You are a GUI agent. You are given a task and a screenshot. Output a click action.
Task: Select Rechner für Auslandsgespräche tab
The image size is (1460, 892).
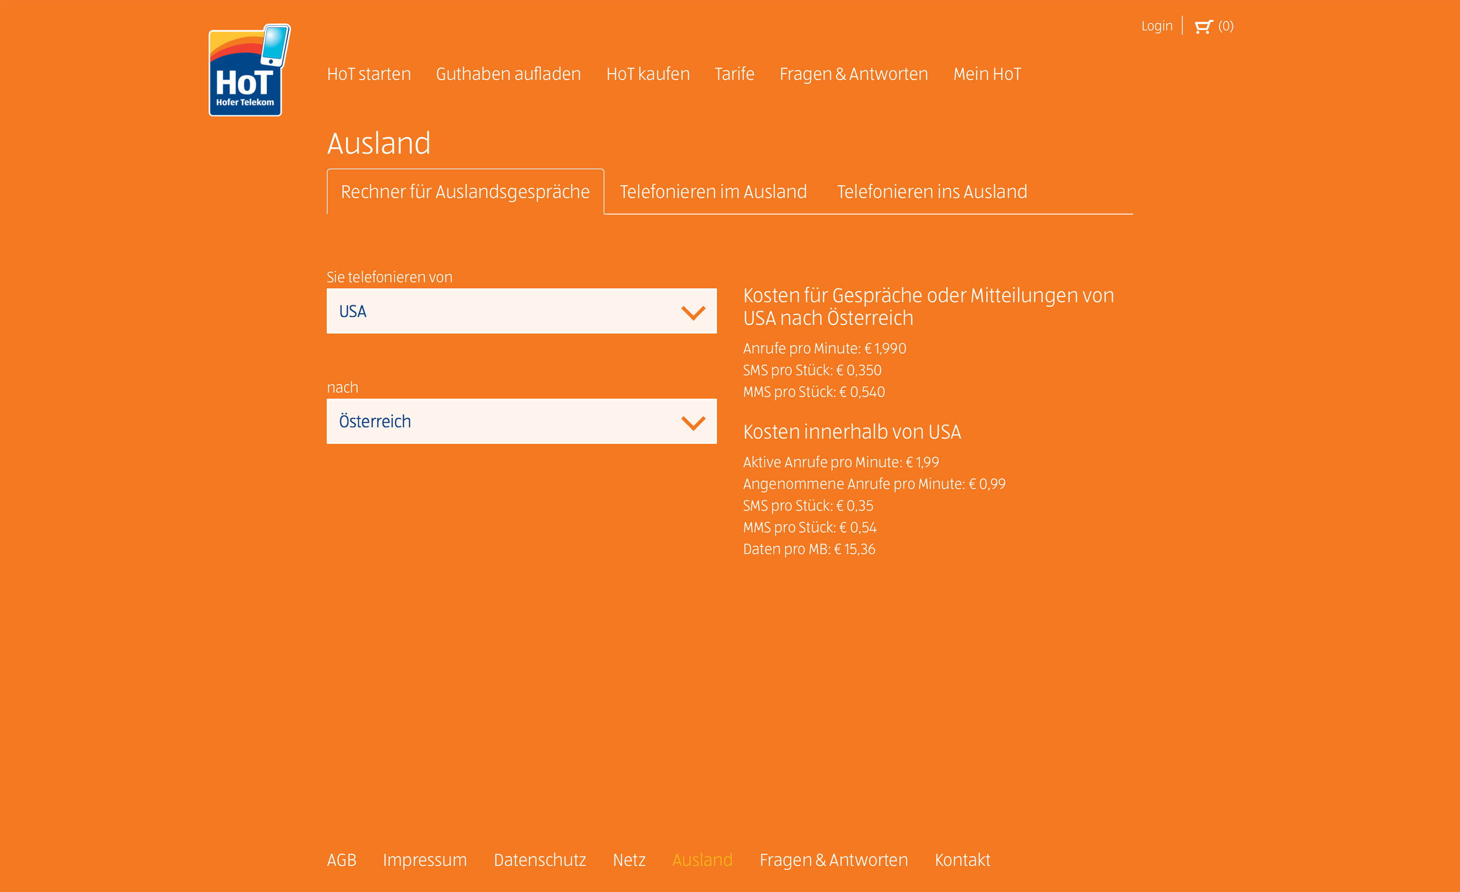click(465, 192)
